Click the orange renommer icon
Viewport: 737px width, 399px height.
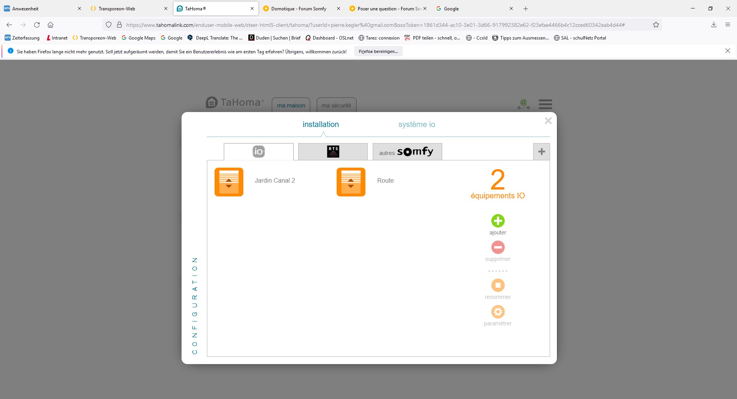coord(498,285)
